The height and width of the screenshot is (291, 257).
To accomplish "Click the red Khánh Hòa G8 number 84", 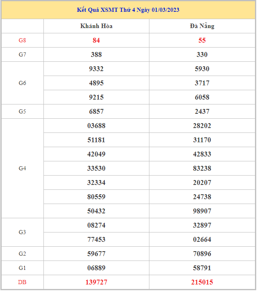I will [96, 40].
